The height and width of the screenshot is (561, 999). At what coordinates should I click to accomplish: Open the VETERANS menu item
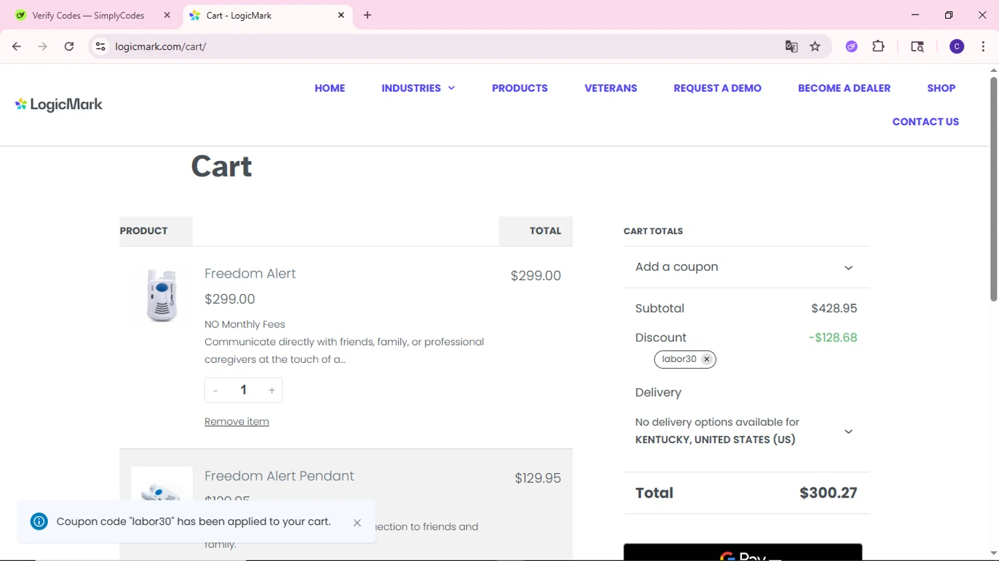tap(611, 88)
